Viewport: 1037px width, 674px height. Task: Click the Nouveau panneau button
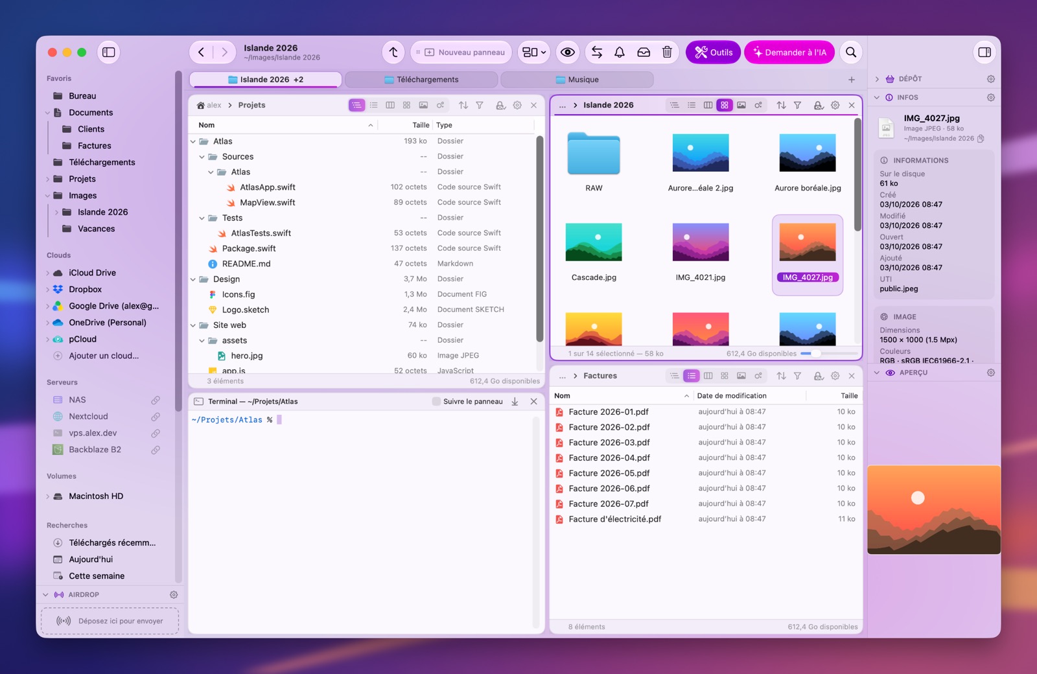(461, 52)
